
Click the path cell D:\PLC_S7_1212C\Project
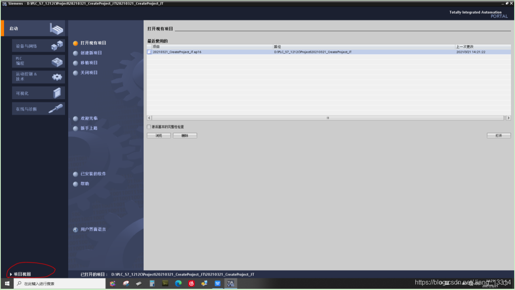[x=313, y=52]
